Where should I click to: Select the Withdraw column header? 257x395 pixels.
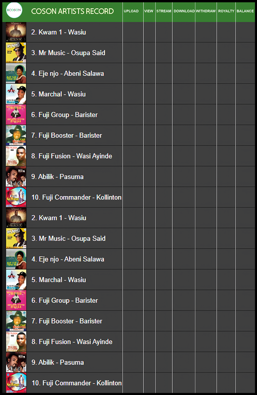[206, 11]
